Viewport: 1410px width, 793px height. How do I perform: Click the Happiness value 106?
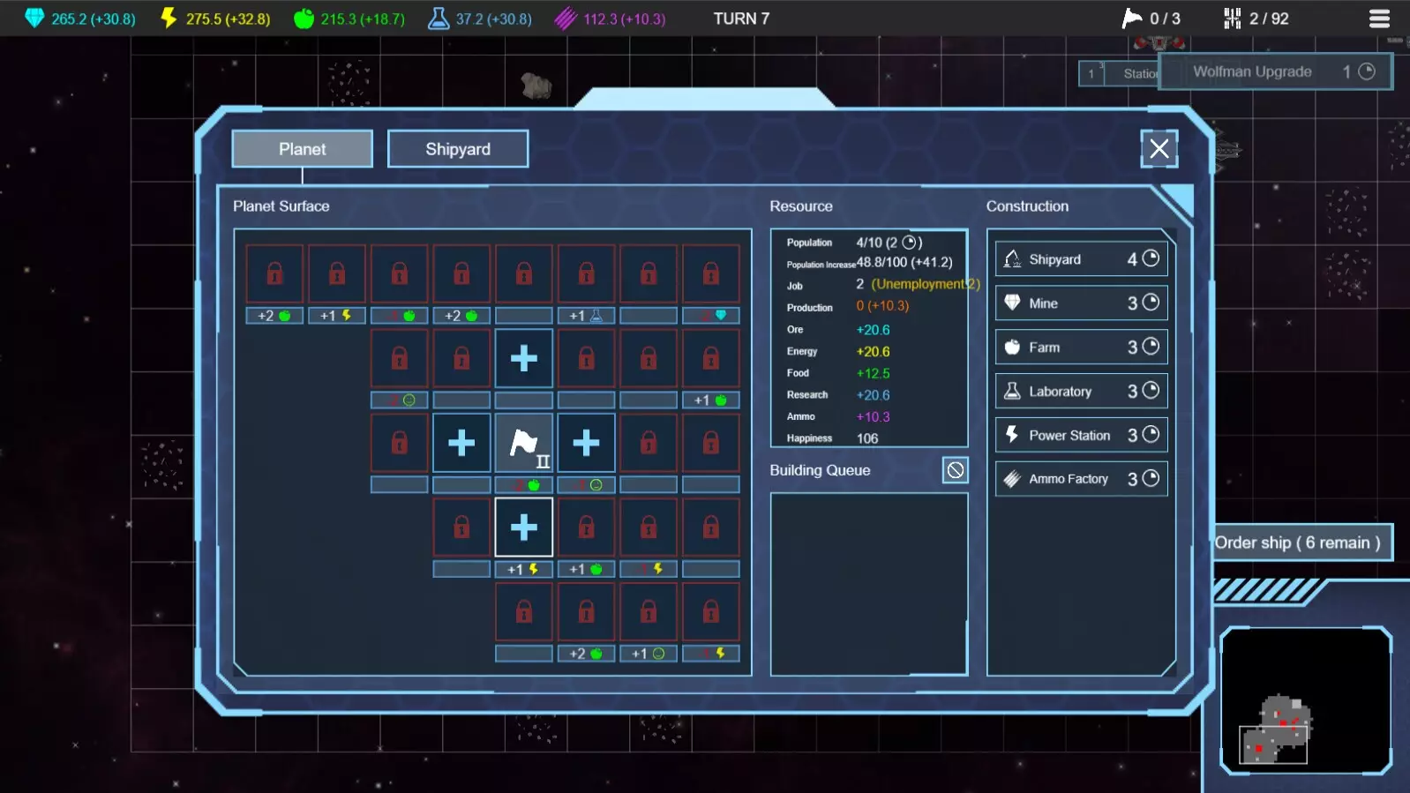click(x=867, y=438)
